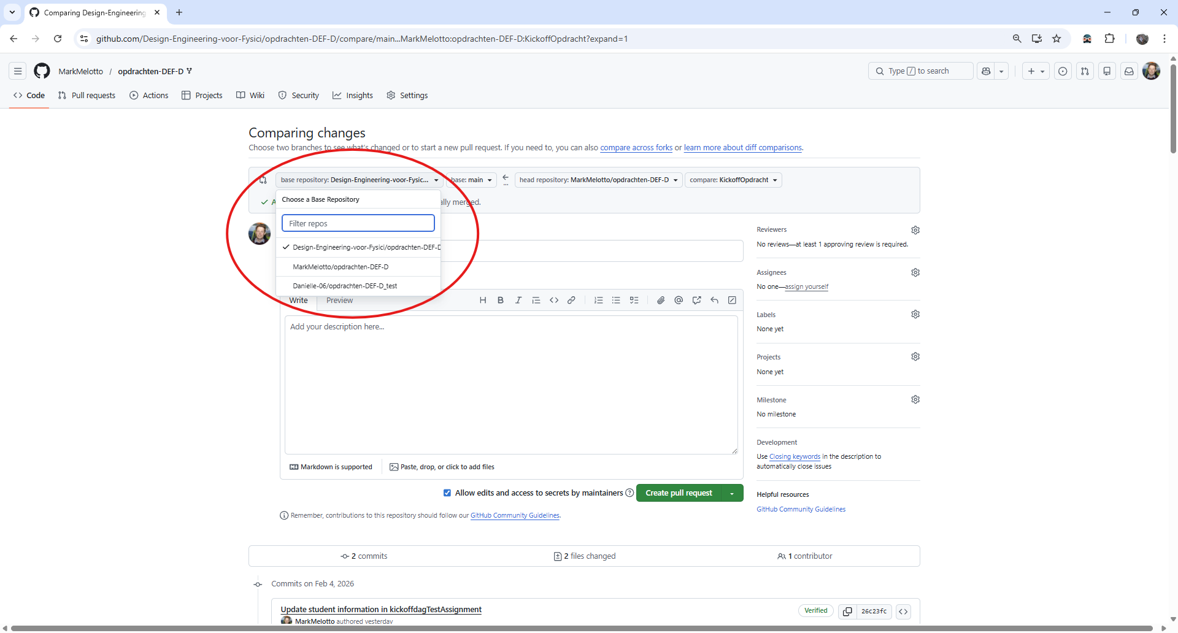Insert a link in the description
This screenshot has height=633, width=1178.
coord(572,301)
